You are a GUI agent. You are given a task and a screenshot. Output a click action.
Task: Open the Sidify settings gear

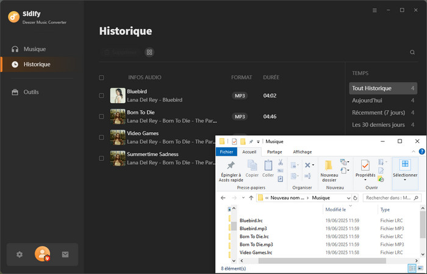pyautogui.click(x=20, y=255)
